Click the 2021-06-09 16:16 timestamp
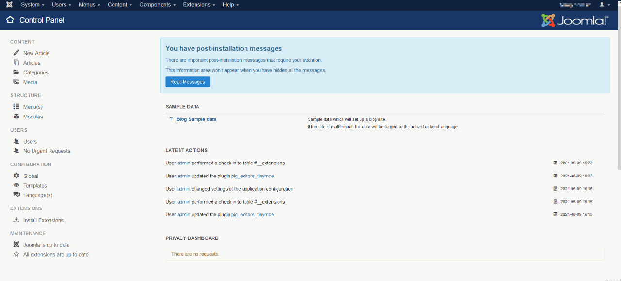The height and width of the screenshot is (281, 621). click(576, 189)
